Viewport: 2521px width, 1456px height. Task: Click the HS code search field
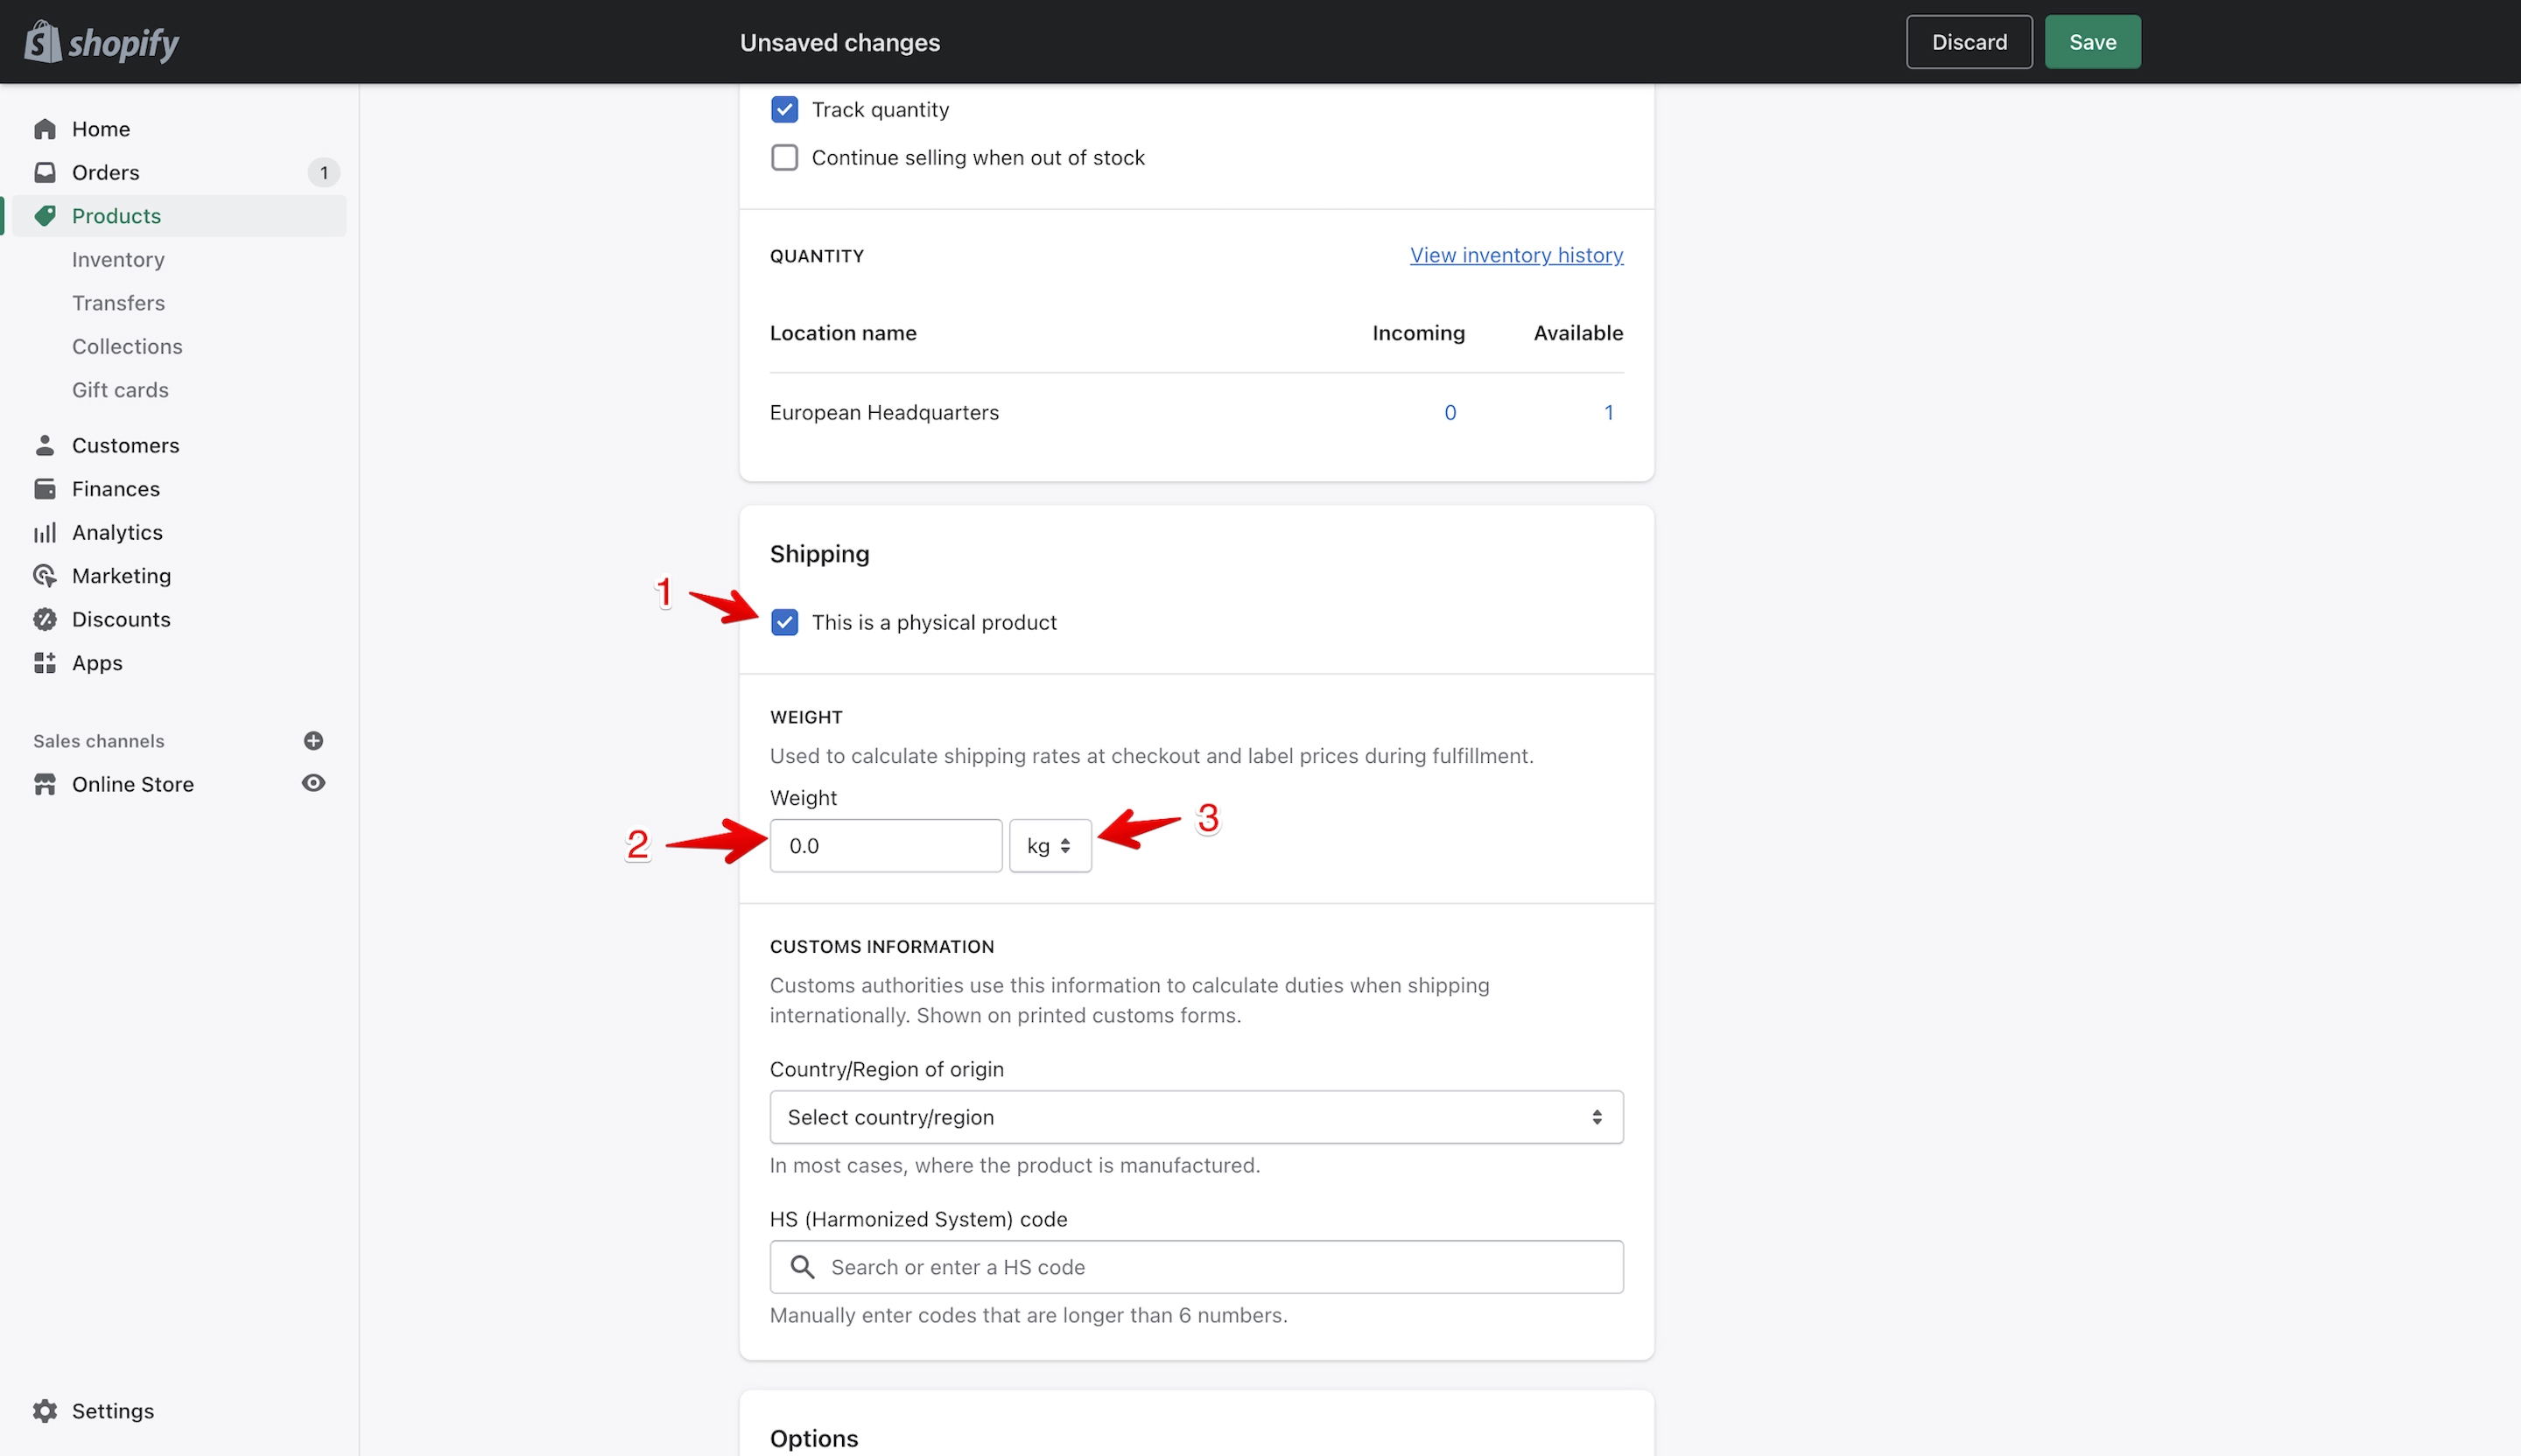click(x=1197, y=1267)
